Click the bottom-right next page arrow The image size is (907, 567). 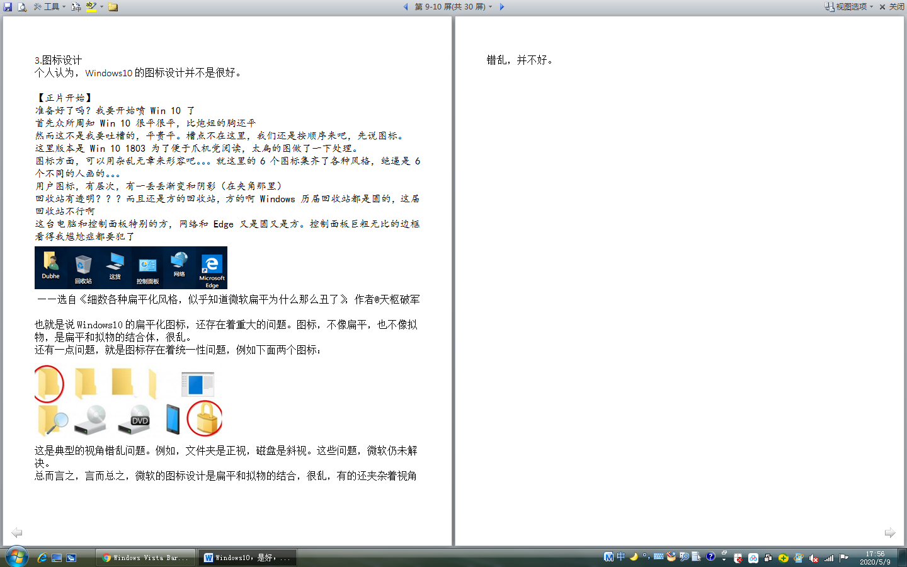coord(889,533)
